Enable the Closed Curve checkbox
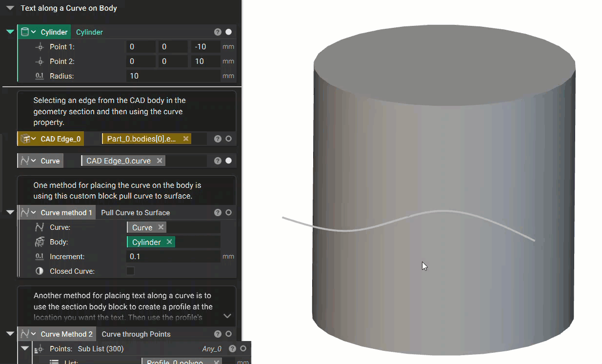This screenshot has height=364, width=602. (x=130, y=271)
